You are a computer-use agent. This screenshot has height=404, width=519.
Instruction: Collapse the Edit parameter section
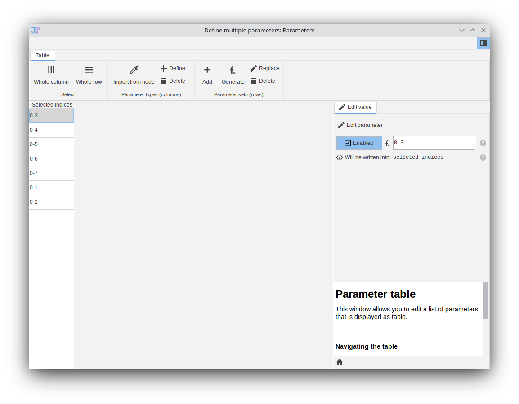tap(360, 125)
